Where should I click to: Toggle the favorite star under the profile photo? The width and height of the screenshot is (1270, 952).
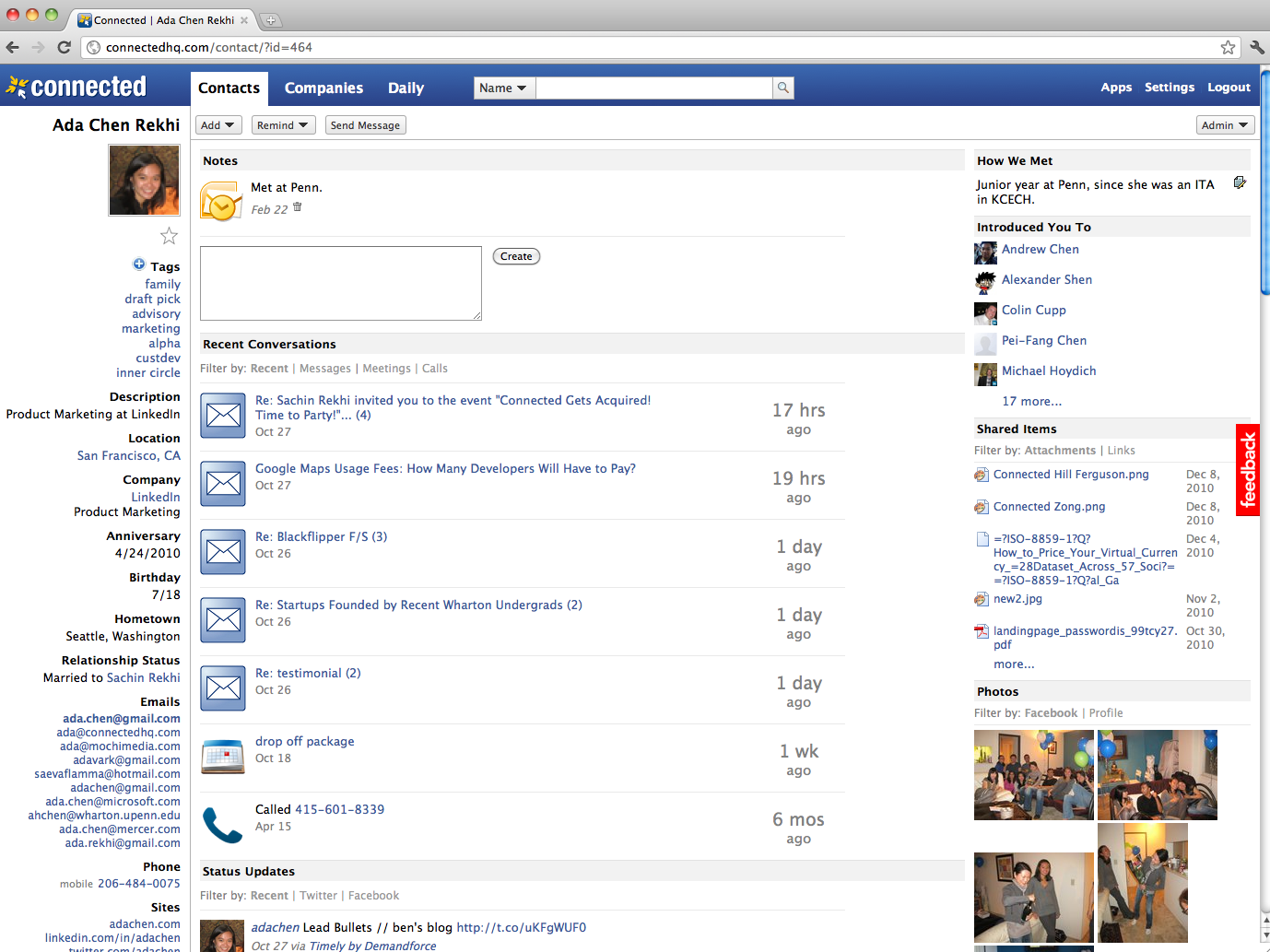(169, 236)
